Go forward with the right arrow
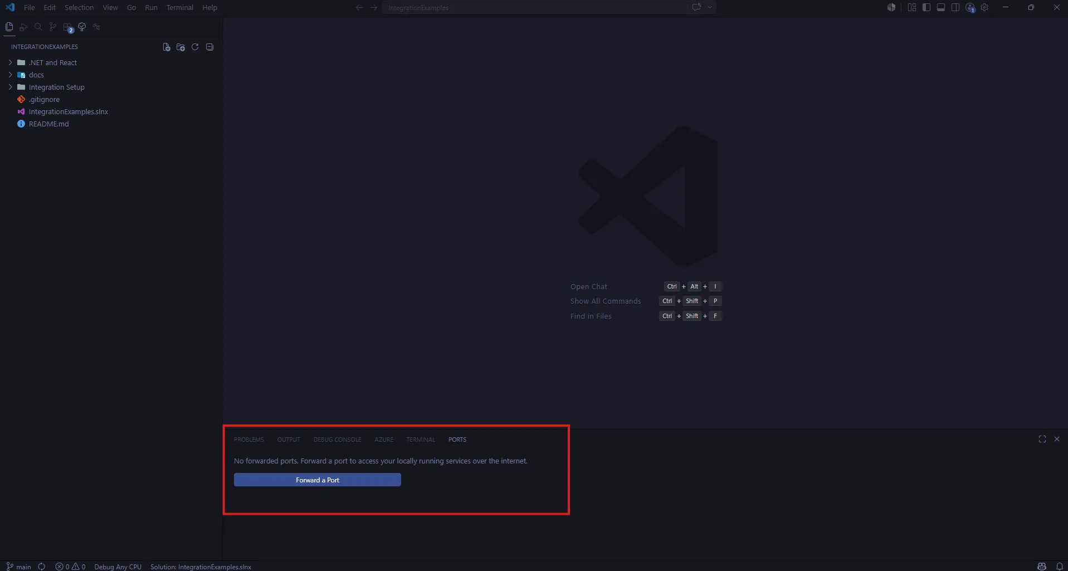This screenshot has width=1068, height=571. [x=374, y=8]
